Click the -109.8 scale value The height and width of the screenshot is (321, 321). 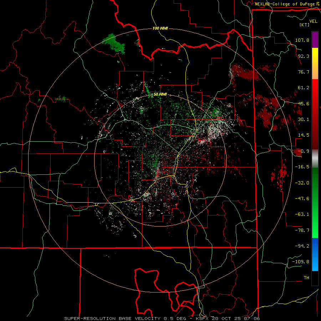pyautogui.click(x=301, y=262)
